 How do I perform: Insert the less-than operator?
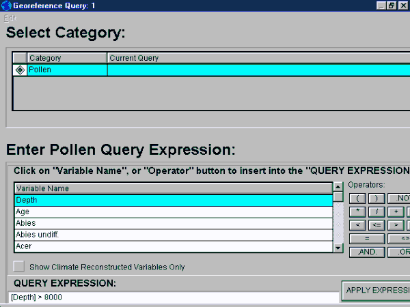pyautogui.click(x=358, y=225)
